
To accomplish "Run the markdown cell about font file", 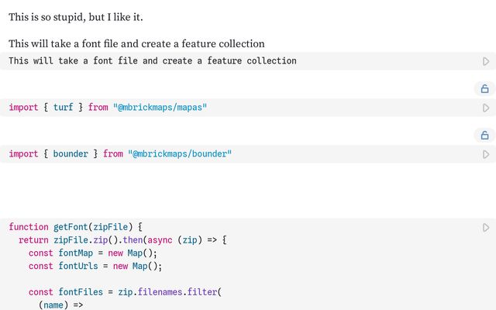I will point(486,61).
